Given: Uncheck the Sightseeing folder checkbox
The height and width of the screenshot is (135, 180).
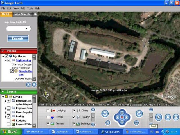Looking at the screenshot, I should pyautogui.click(x=9, y=60).
